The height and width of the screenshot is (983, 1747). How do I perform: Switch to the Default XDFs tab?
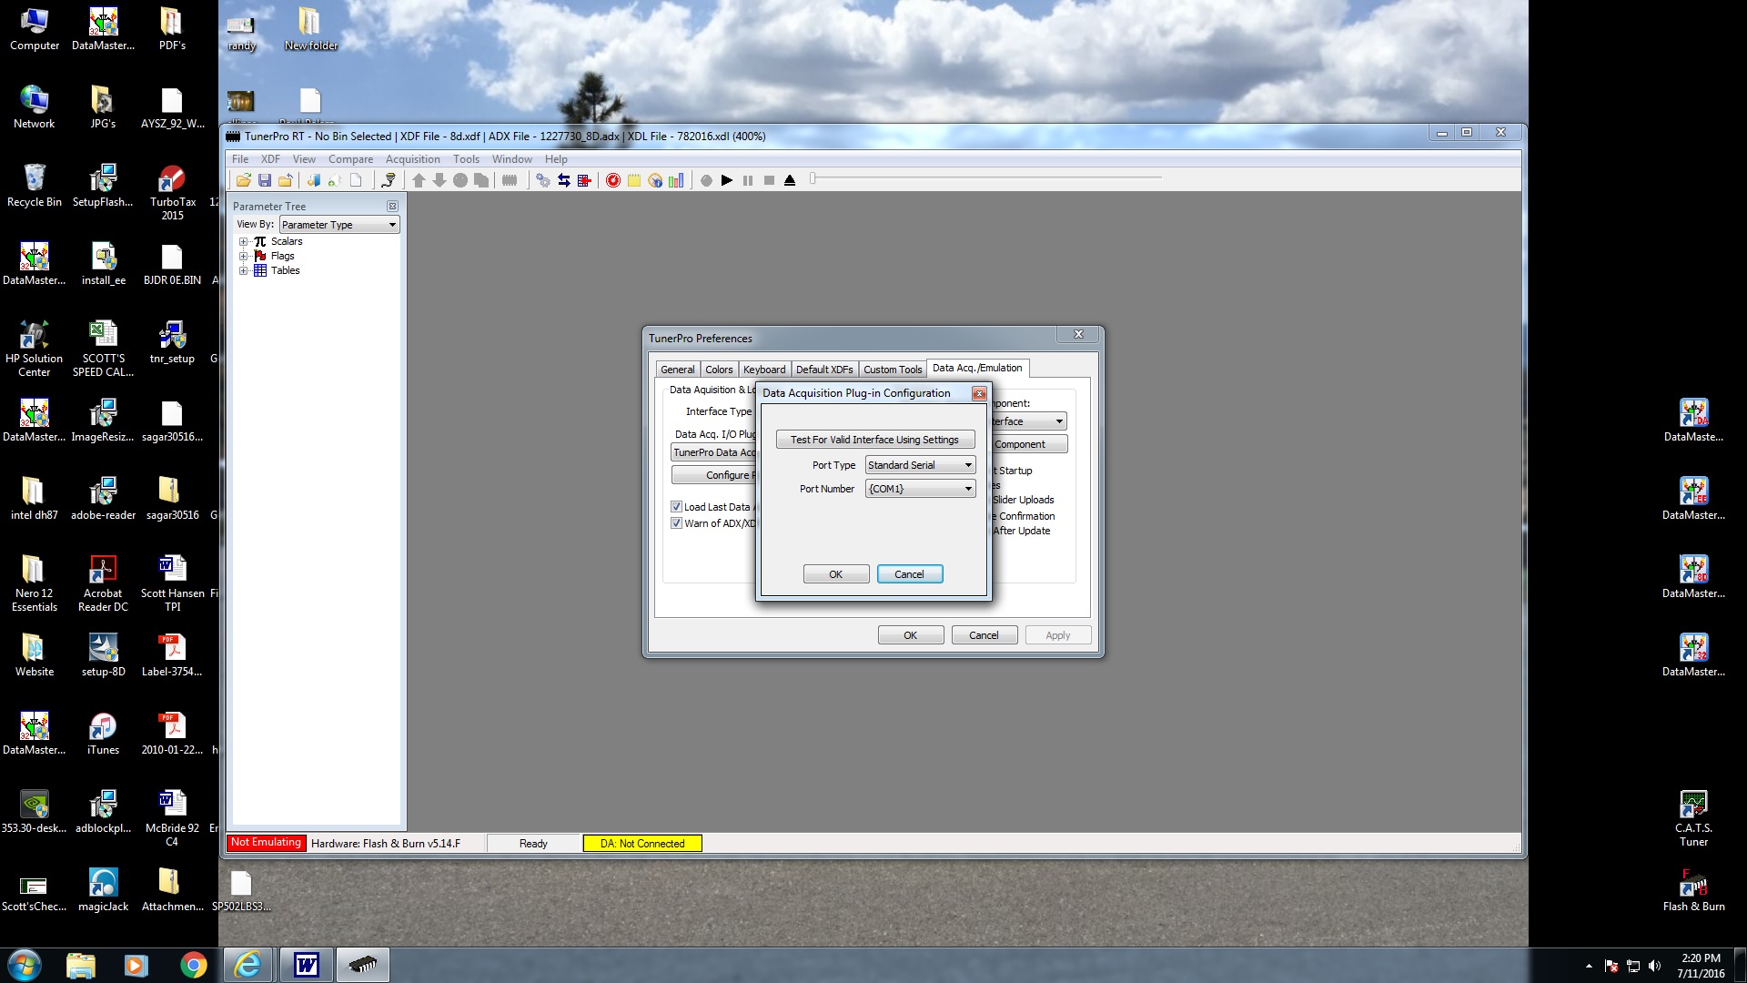(824, 370)
